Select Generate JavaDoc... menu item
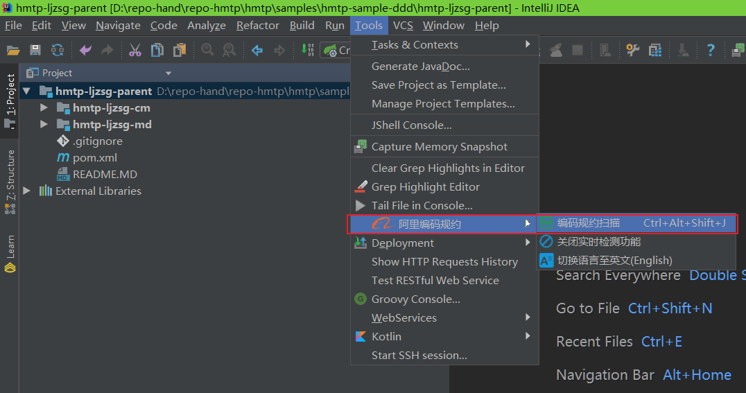Image resolution: width=746 pixels, height=393 pixels. point(444,66)
